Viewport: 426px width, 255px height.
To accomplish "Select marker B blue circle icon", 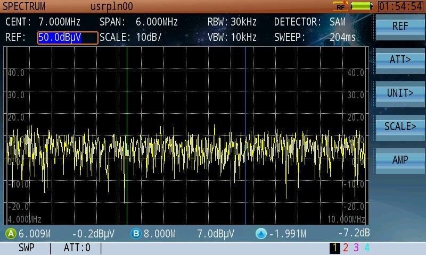I will pos(136,234).
